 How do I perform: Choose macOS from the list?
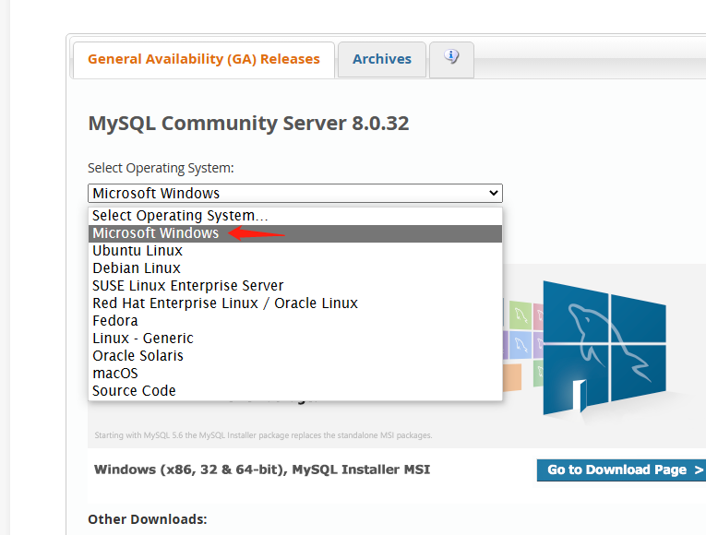click(295, 374)
